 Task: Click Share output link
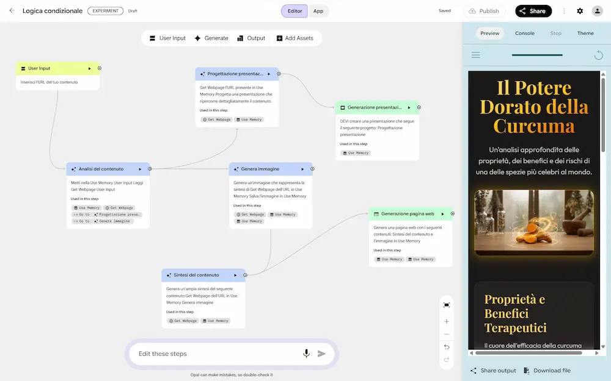coord(493,371)
